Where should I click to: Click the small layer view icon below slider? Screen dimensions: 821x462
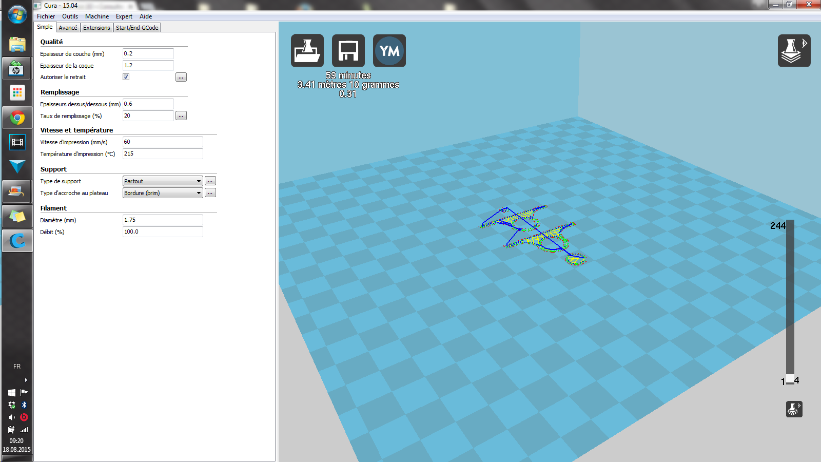click(794, 409)
